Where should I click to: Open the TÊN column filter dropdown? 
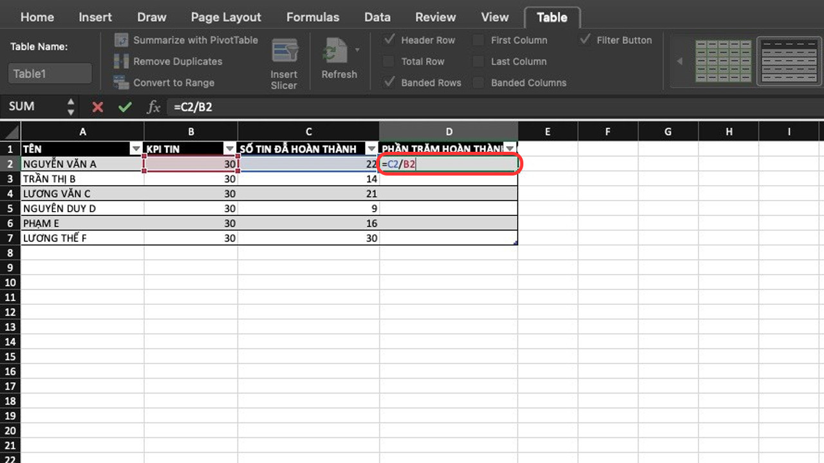pyautogui.click(x=136, y=149)
